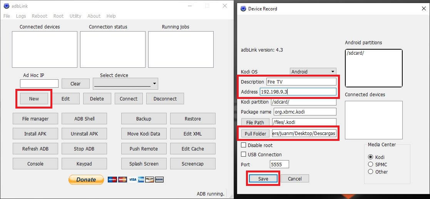The height and width of the screenshot is (199, 430).
Task: Click the Pull Folder button
Action: pyautogui.click(x=255, y=134)
